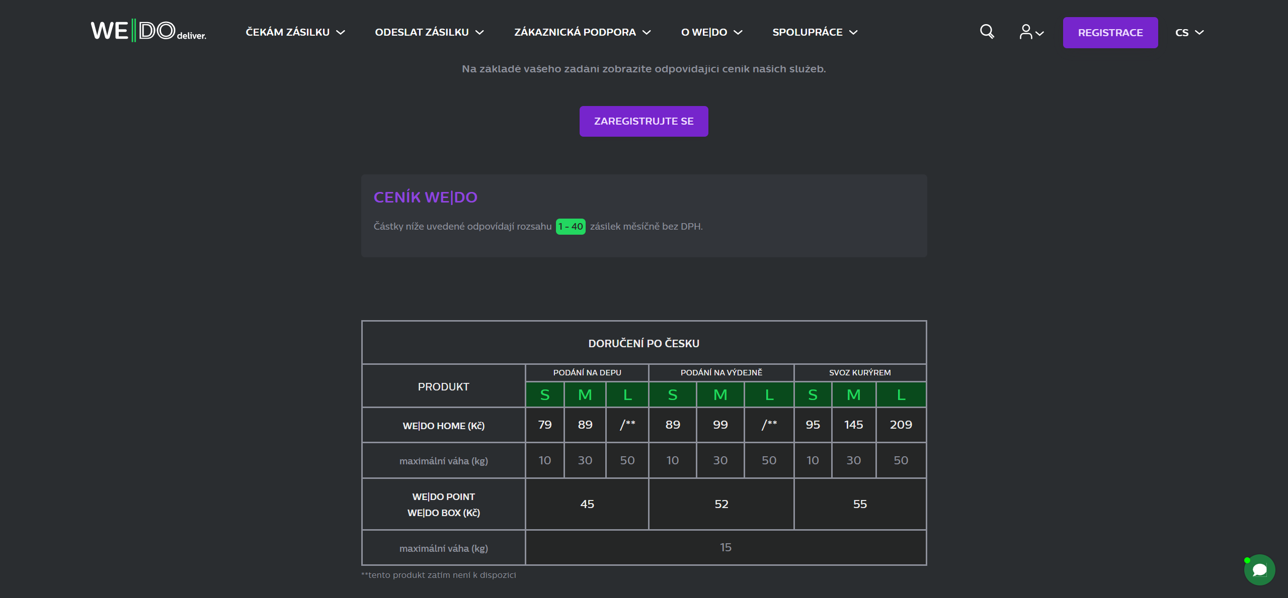The image size is (1288, 598).
Task: Click the Ceník WE|DO heading
Action: point(425,197)
